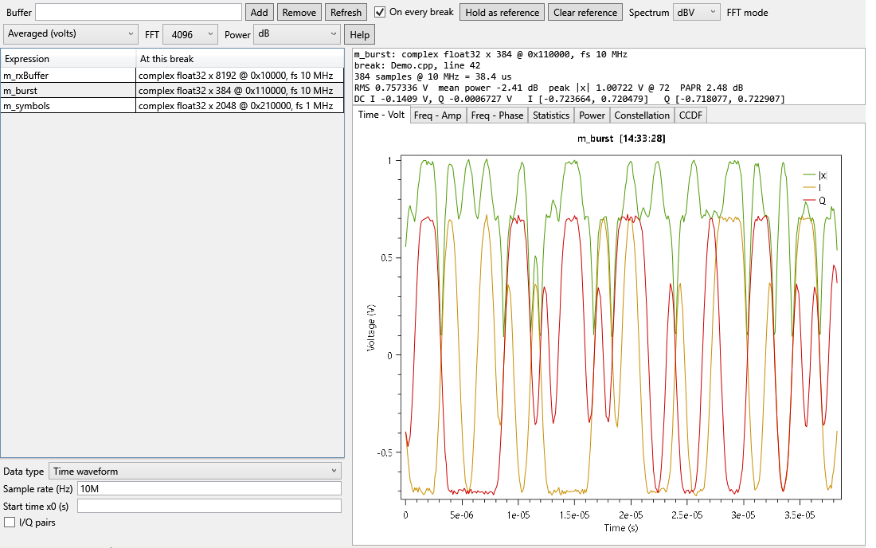The width and height of the screenshot is (876, 548).
Task: Open the Averaged (volts) dropdown
Action: 70,34
